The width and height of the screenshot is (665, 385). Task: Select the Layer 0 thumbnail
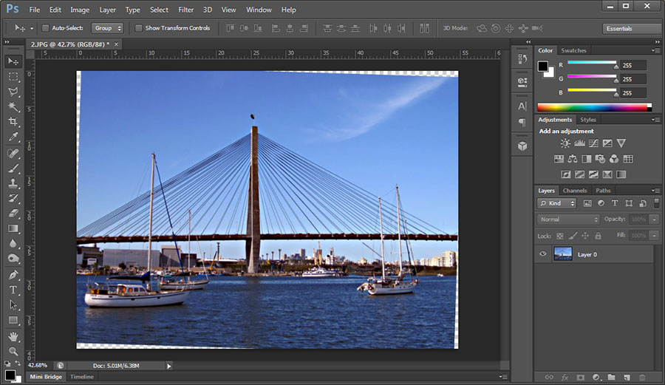(563, 254)
